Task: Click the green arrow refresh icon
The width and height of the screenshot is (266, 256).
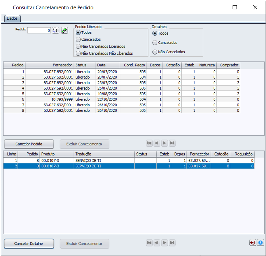Action: [64, 30]
